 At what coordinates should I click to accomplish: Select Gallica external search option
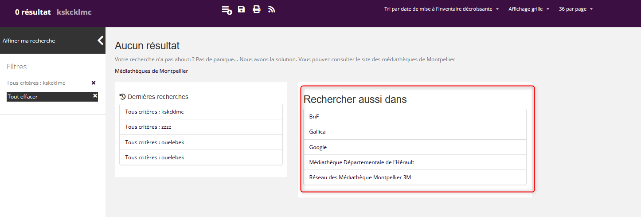[x=414, y=132]
